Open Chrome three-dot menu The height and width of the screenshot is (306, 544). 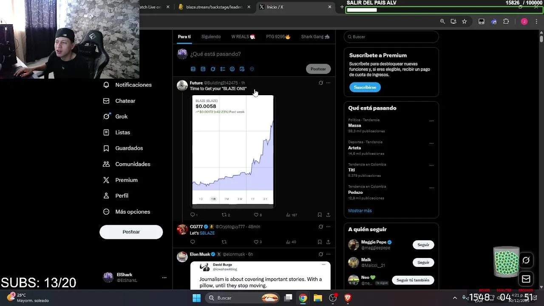[x=536, y=21]
